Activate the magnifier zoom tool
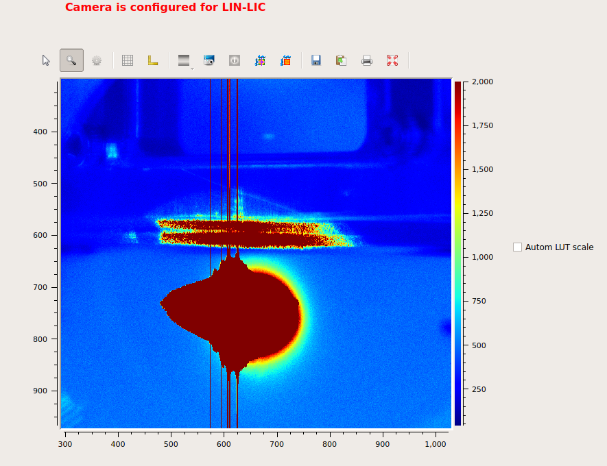This screenshot has width=607, height=466. [71, 60]
